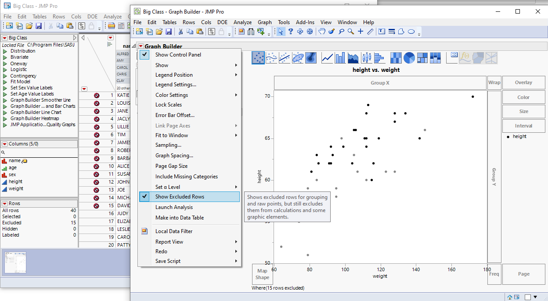Activate the Contour element icon
The image size is (548, 301).
coord(310,57)
